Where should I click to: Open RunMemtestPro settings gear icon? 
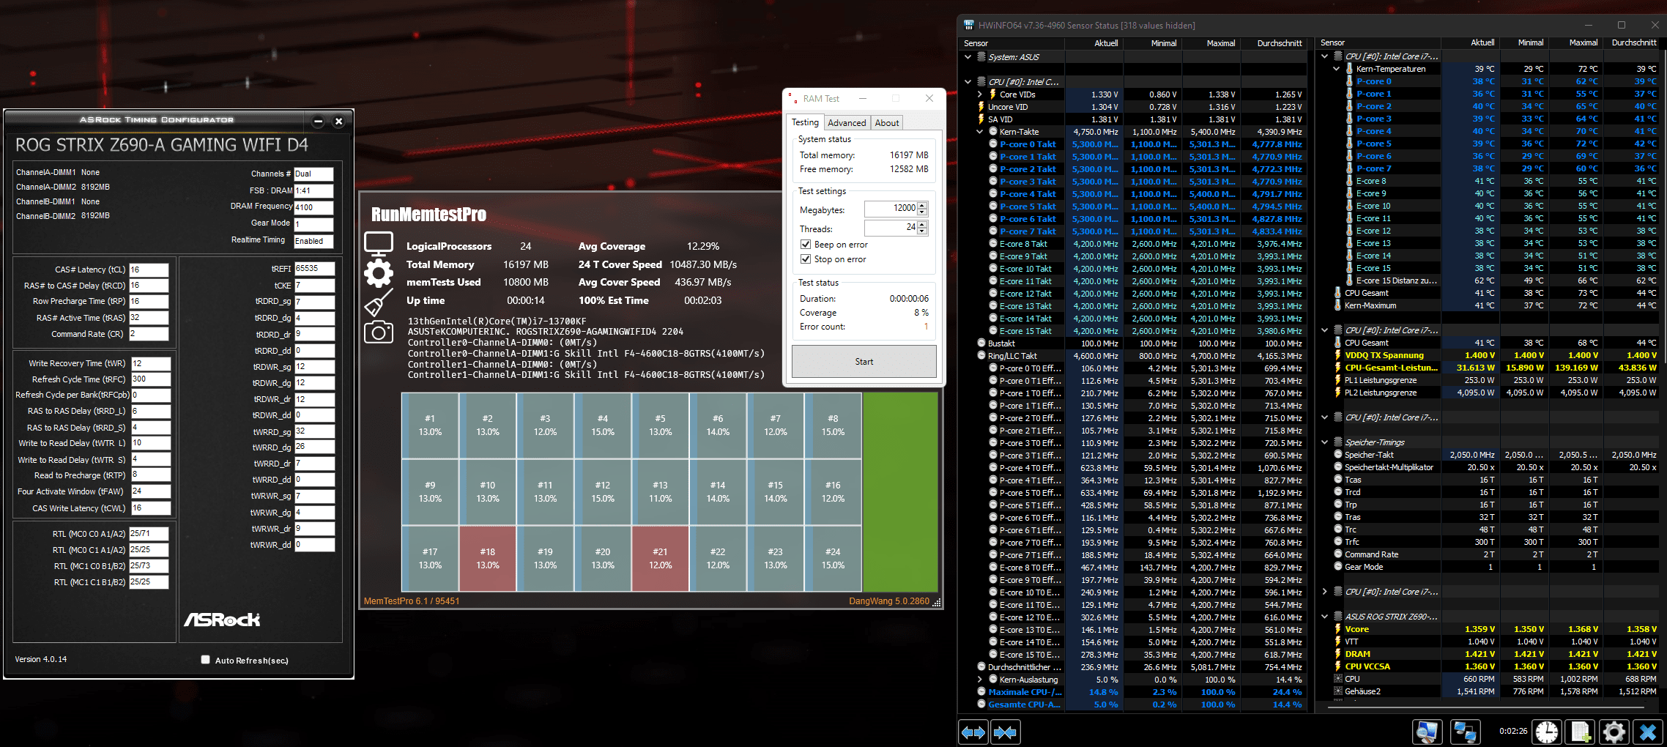click(x=379, y=273)
